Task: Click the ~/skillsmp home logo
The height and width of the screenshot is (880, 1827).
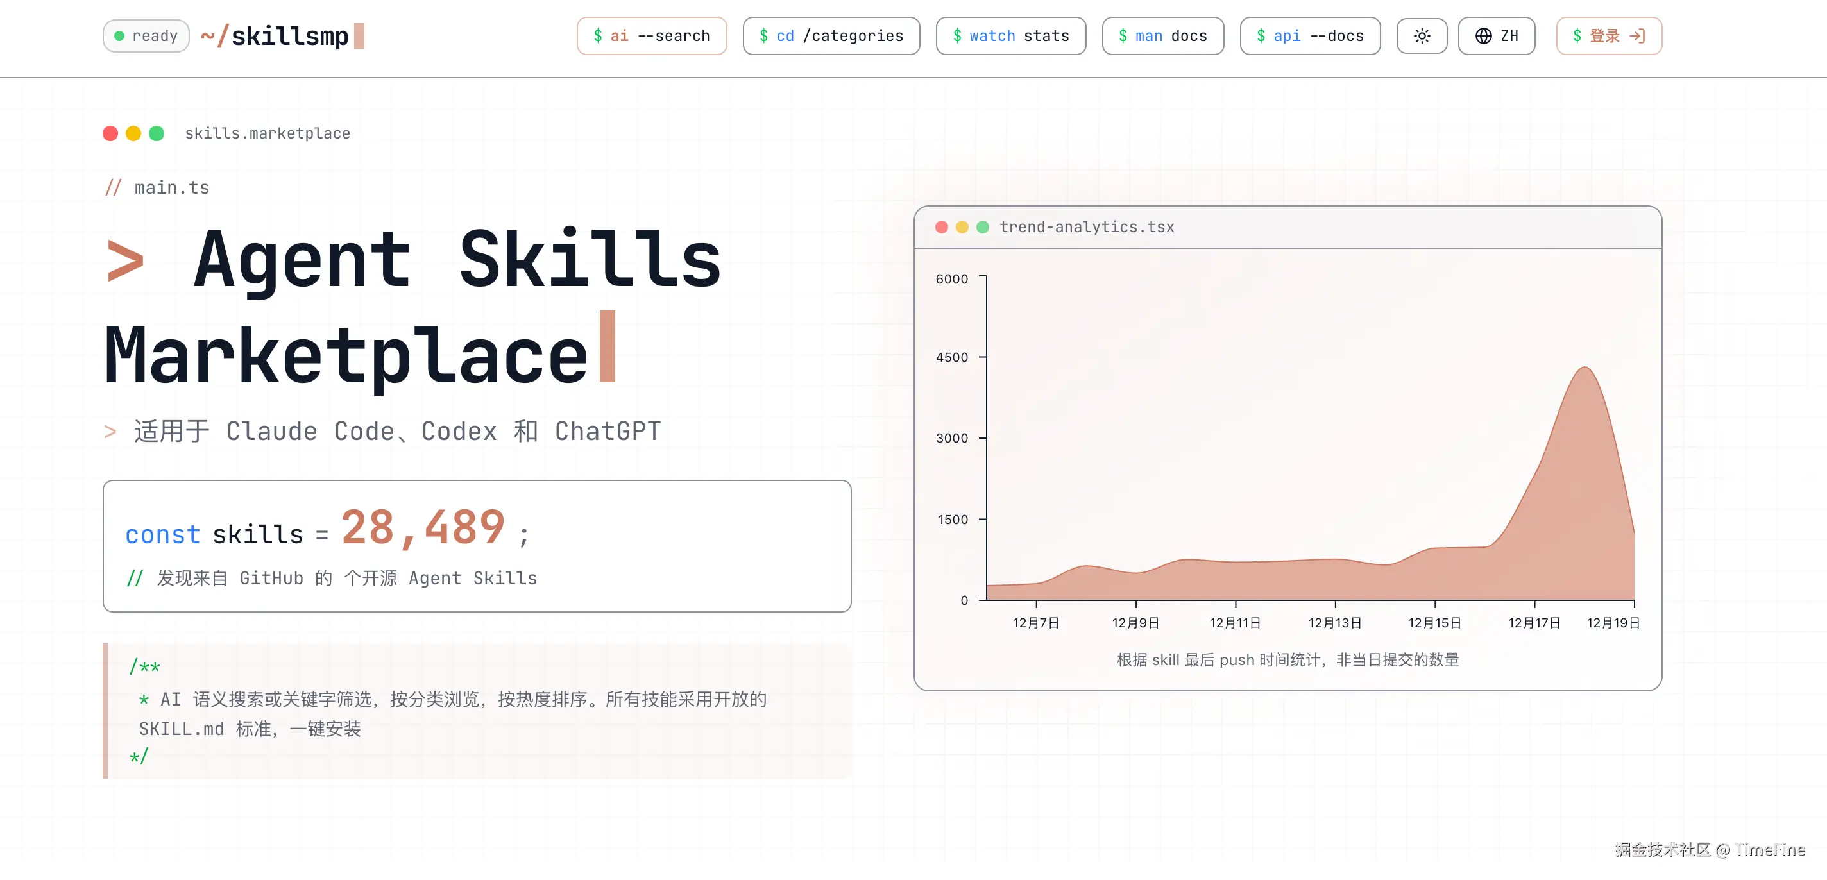Action: 282,36
